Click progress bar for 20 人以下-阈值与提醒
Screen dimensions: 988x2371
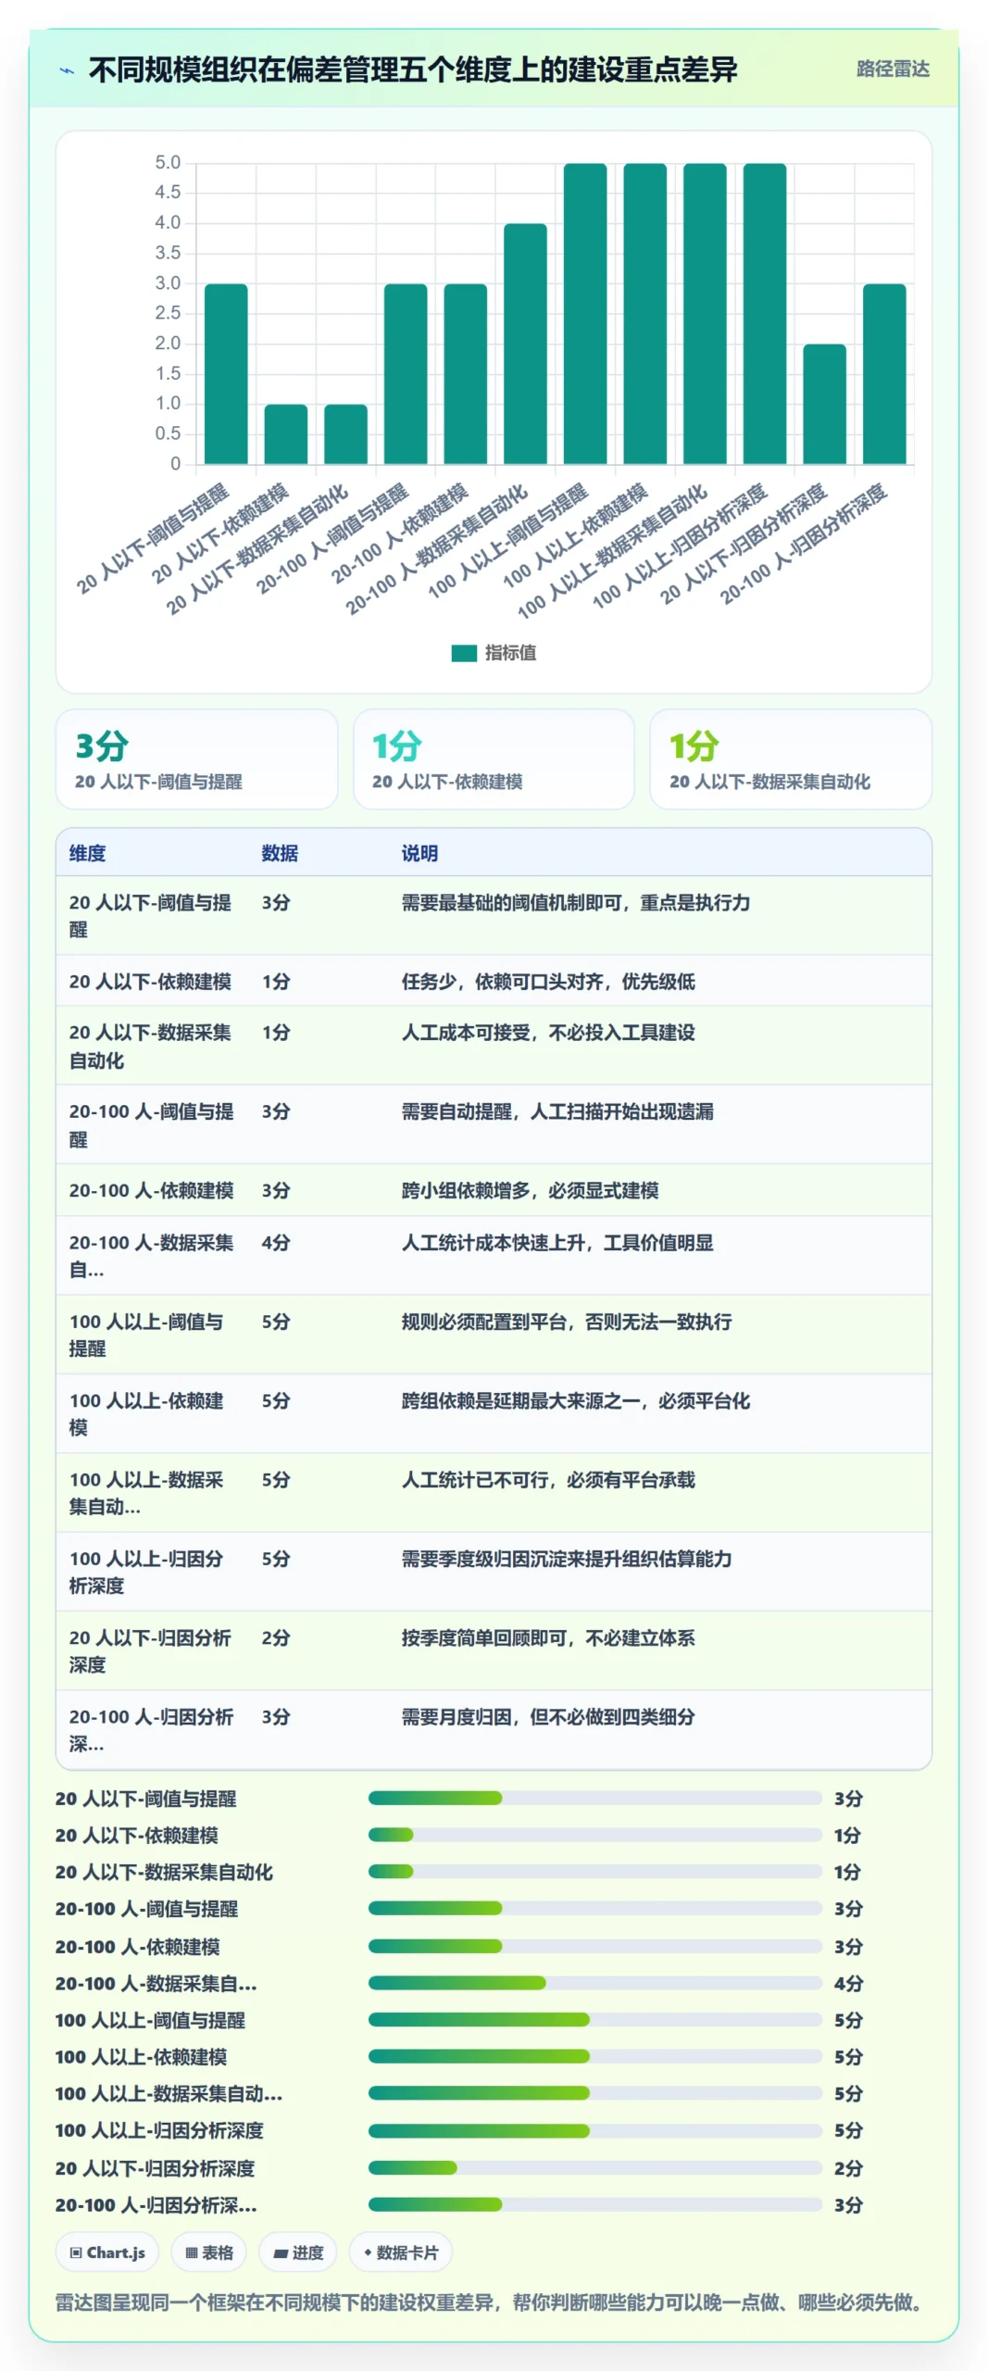click(x=594, y=1798)
